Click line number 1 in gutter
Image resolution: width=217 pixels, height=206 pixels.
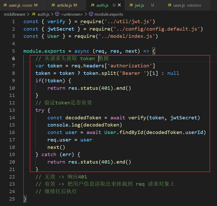[13, 22]
